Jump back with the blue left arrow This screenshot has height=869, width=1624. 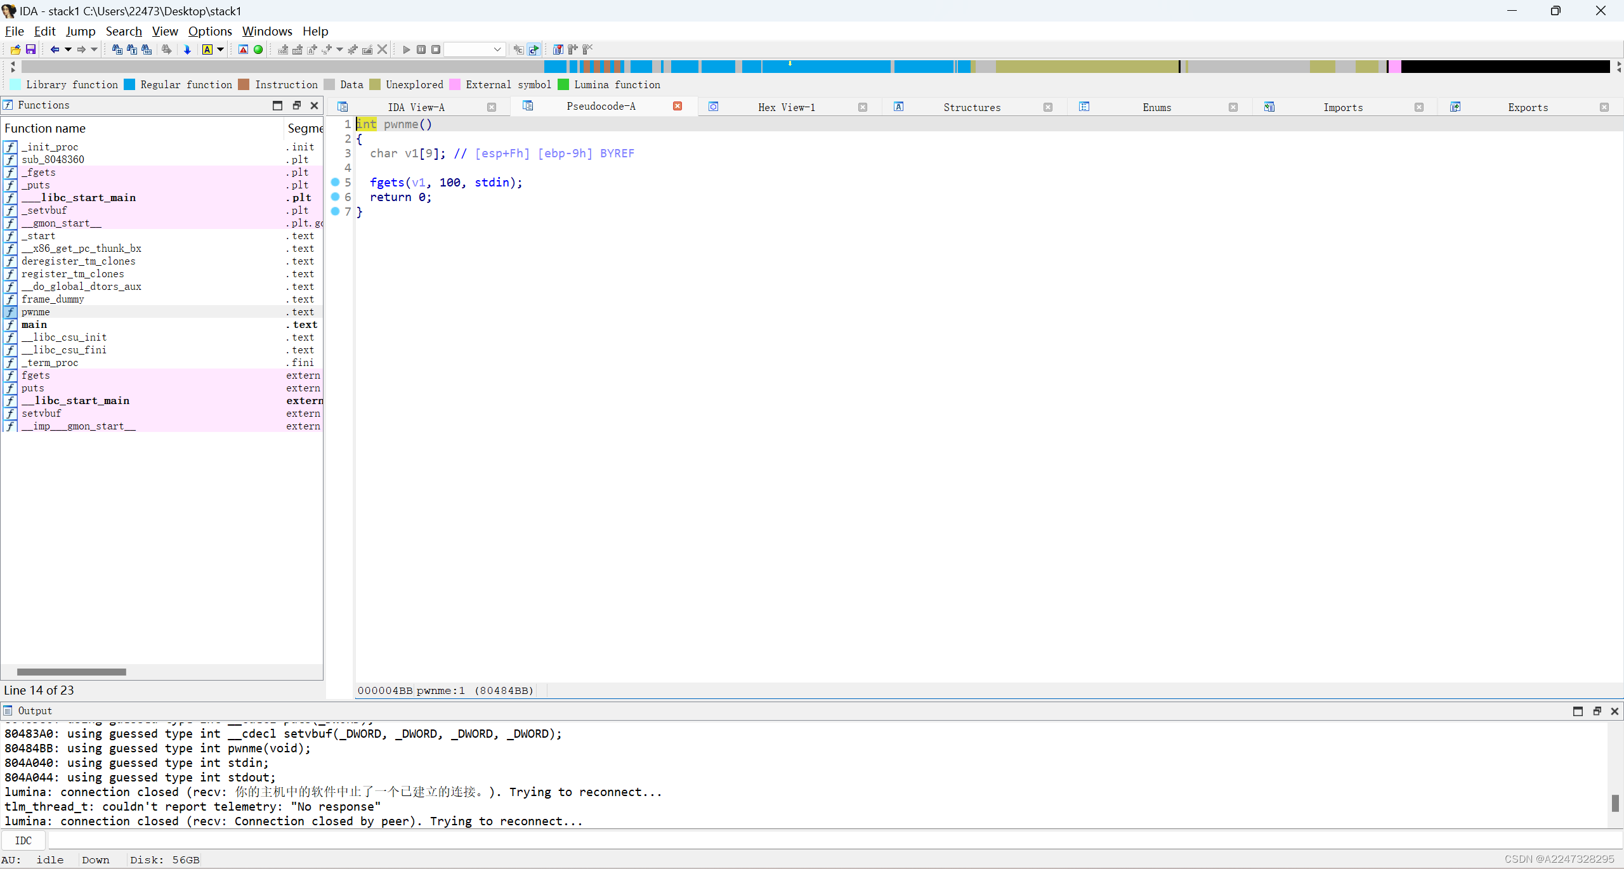pyautogui.click(x=55, y=49)
